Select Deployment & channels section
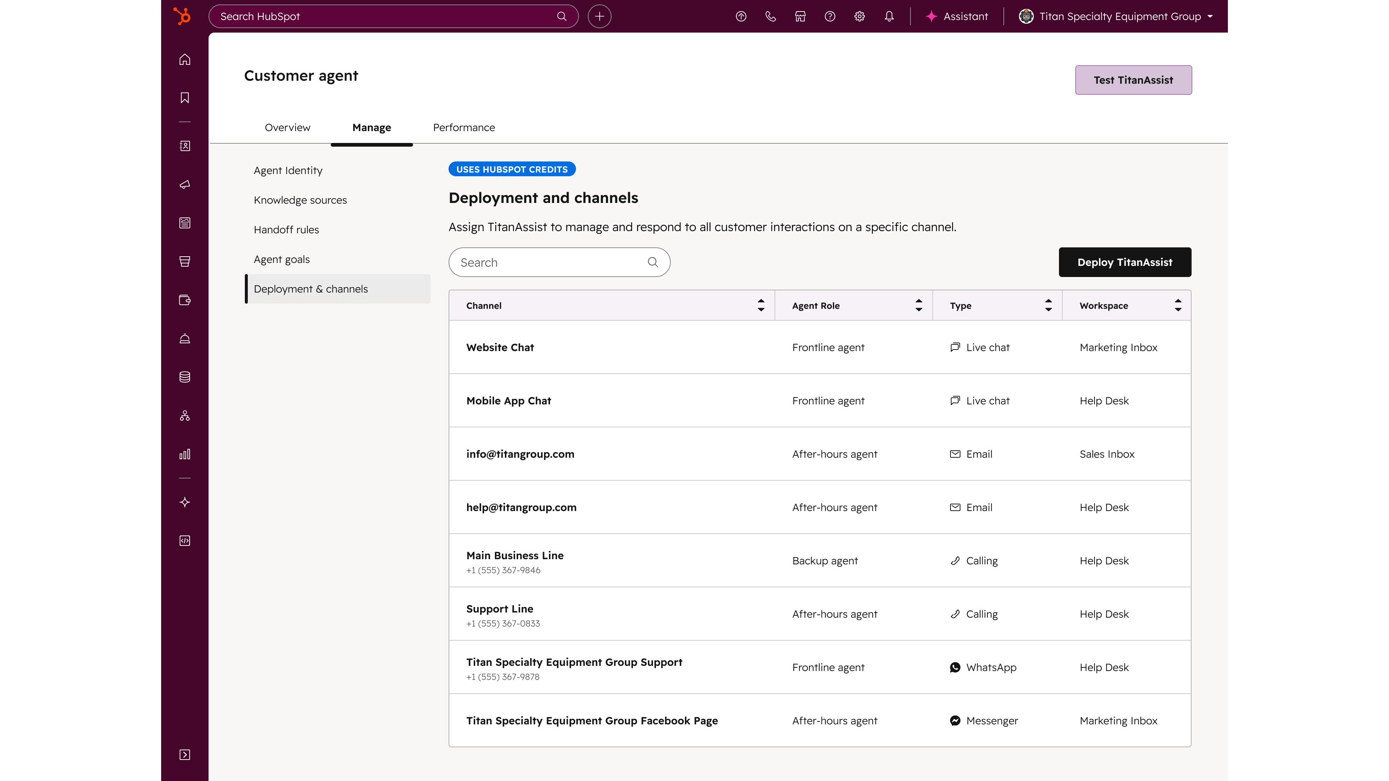This screenshot has width=1389, height=781. tap(337, 289)
